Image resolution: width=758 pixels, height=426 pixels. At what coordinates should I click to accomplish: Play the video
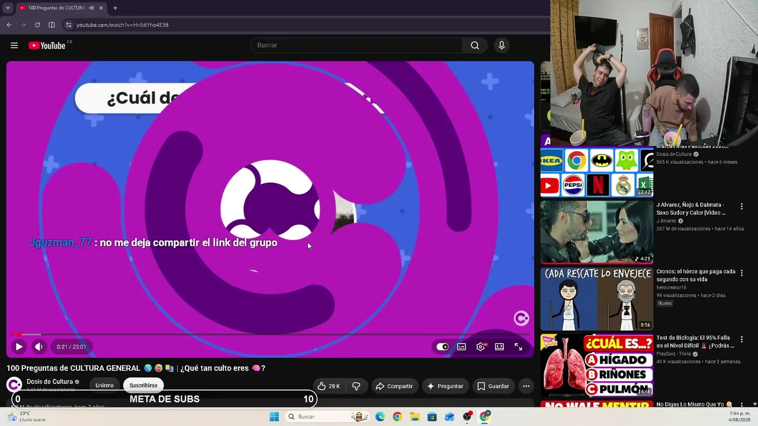(19, 347)
